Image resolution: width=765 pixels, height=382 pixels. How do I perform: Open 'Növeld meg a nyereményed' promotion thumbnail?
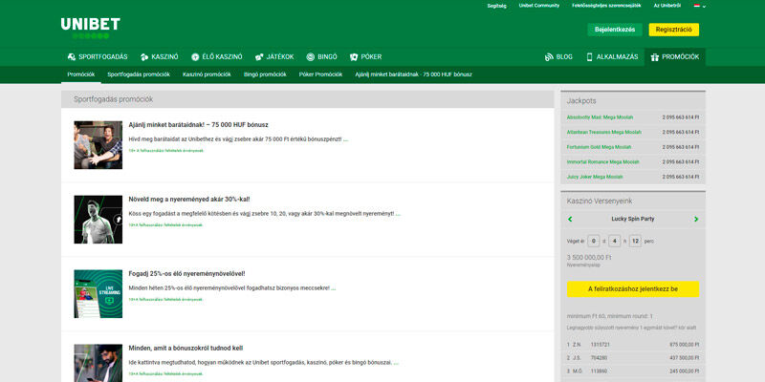click(x=98, y=220)
